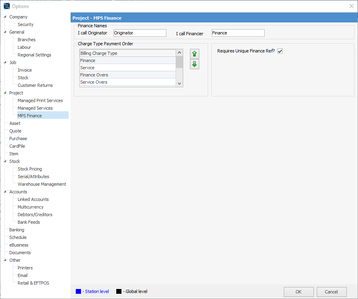Collapse the Project tree node
The width and height of the screenshot is (358, 299).
5,93
